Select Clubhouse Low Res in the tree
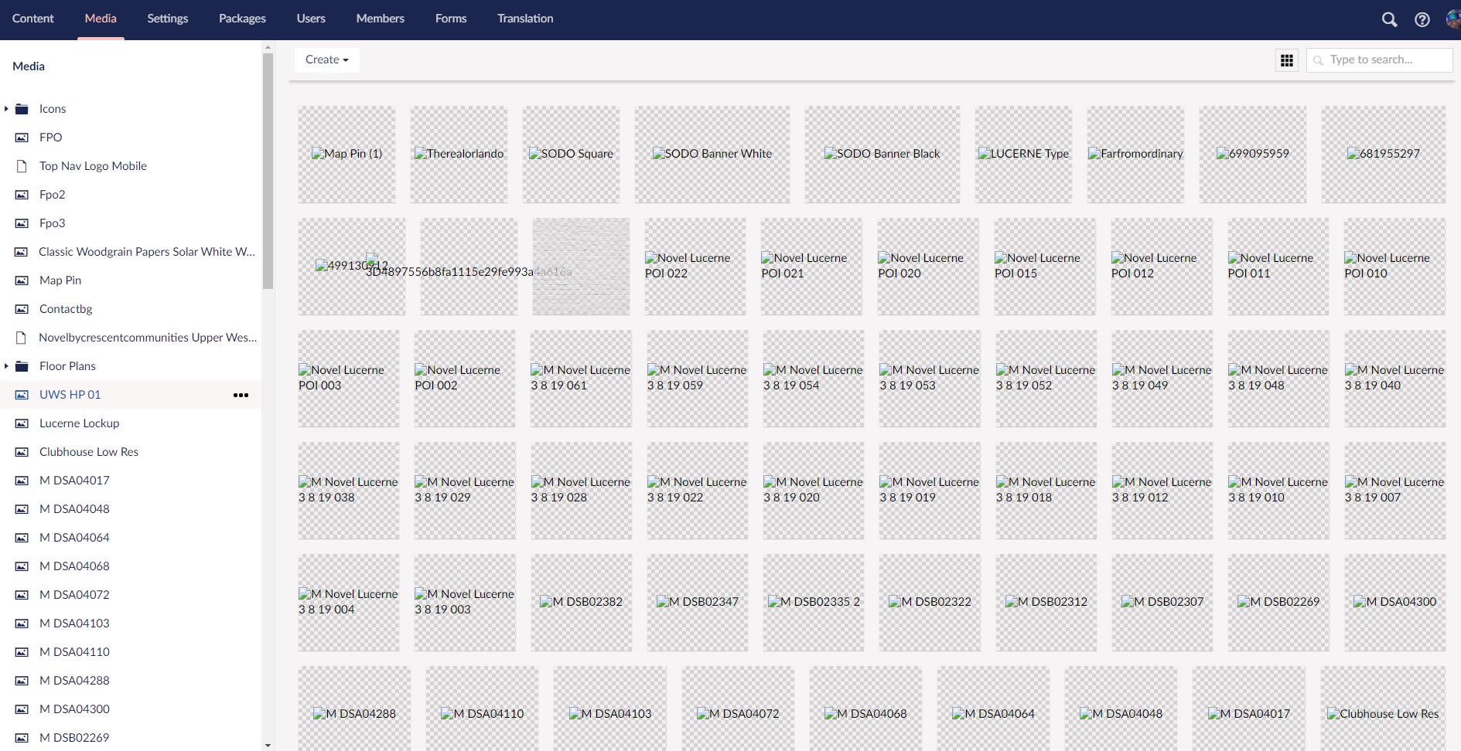1461x751 pixels. tap(89, 452)
